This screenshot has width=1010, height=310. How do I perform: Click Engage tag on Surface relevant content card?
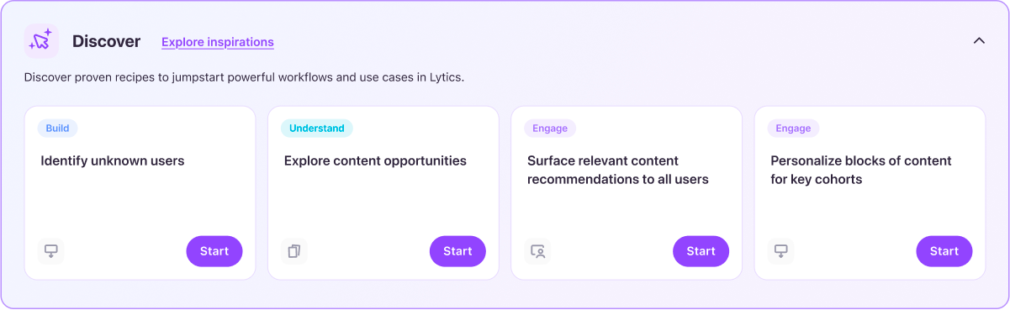pos(550,129)
